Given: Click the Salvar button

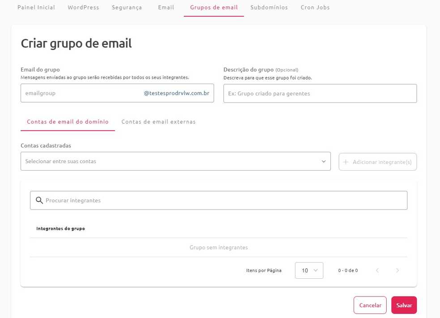Looking at the screenshot, I should point(404,305).
